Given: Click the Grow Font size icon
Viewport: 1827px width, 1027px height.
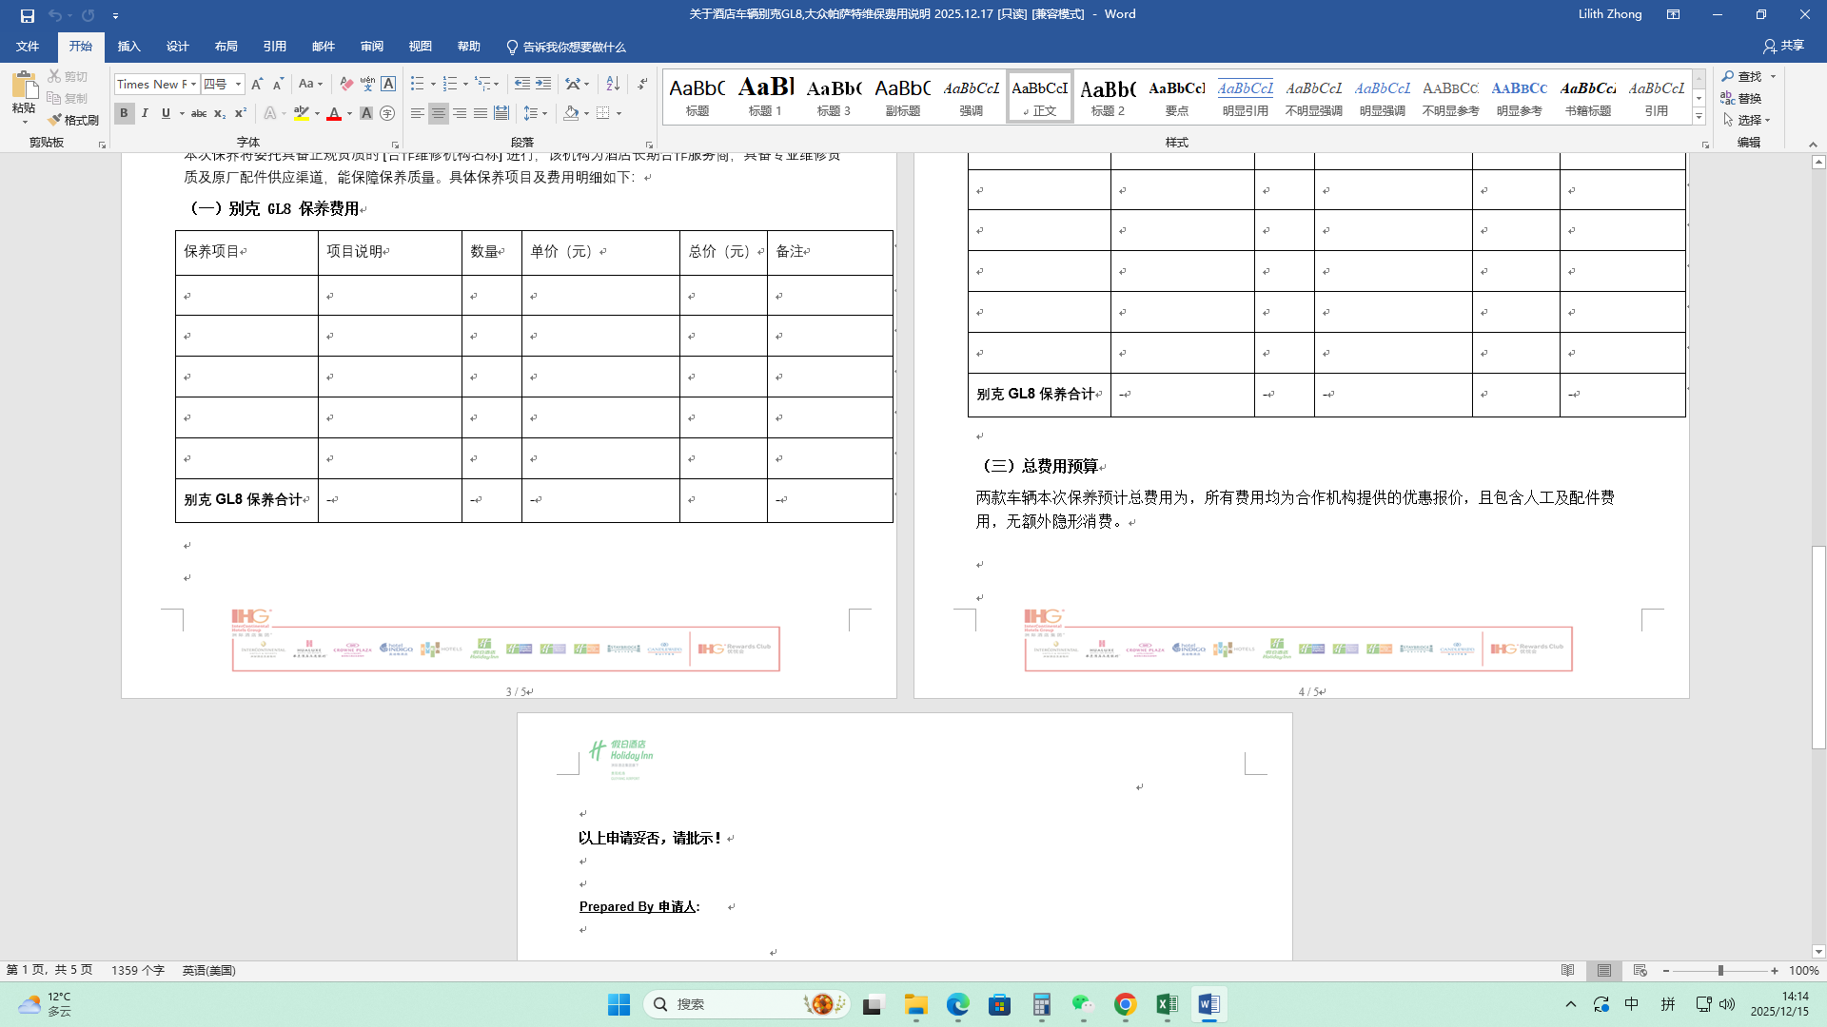Looking at the screenshot, I should tap(256, 84).
